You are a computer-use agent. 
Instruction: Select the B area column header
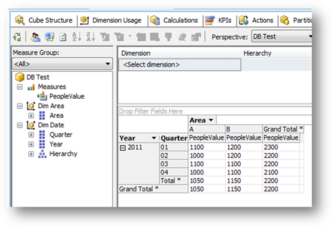click(x=244, y=129)
